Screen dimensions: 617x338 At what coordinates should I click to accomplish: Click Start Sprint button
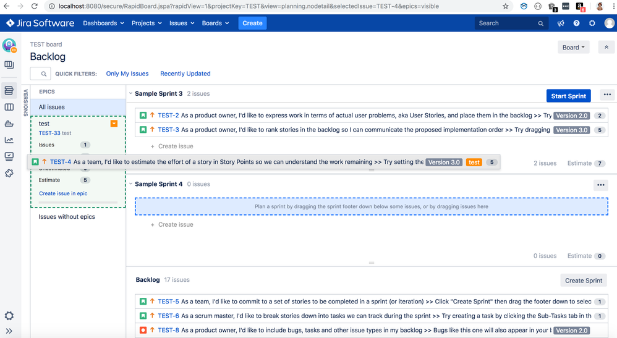click(568, 96)
